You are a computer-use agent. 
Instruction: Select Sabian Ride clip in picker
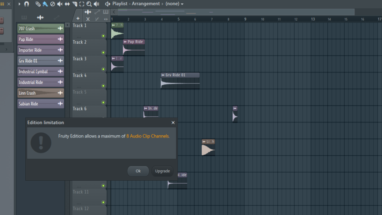(41, 104)
